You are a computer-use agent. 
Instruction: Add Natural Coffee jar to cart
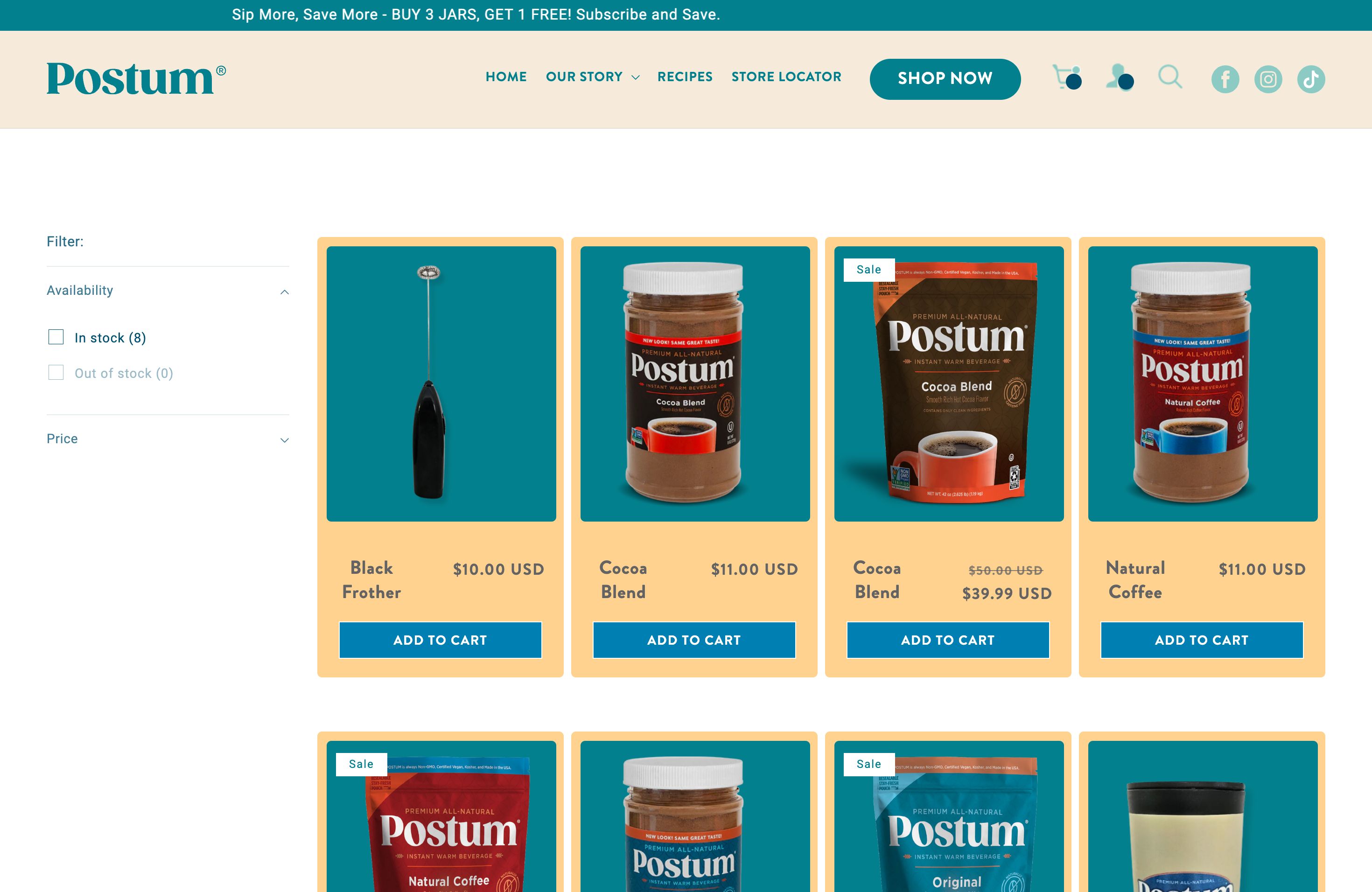1202,640
